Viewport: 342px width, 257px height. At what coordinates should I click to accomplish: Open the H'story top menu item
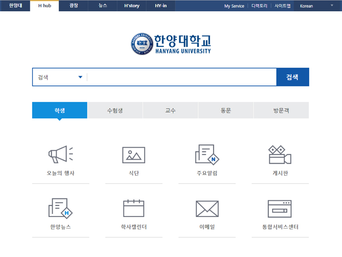pyautogui.click(x=132, y=6)
